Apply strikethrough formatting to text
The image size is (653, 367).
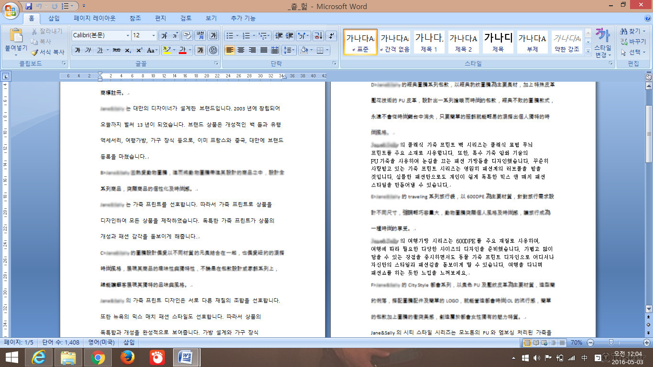pos(116,50)
